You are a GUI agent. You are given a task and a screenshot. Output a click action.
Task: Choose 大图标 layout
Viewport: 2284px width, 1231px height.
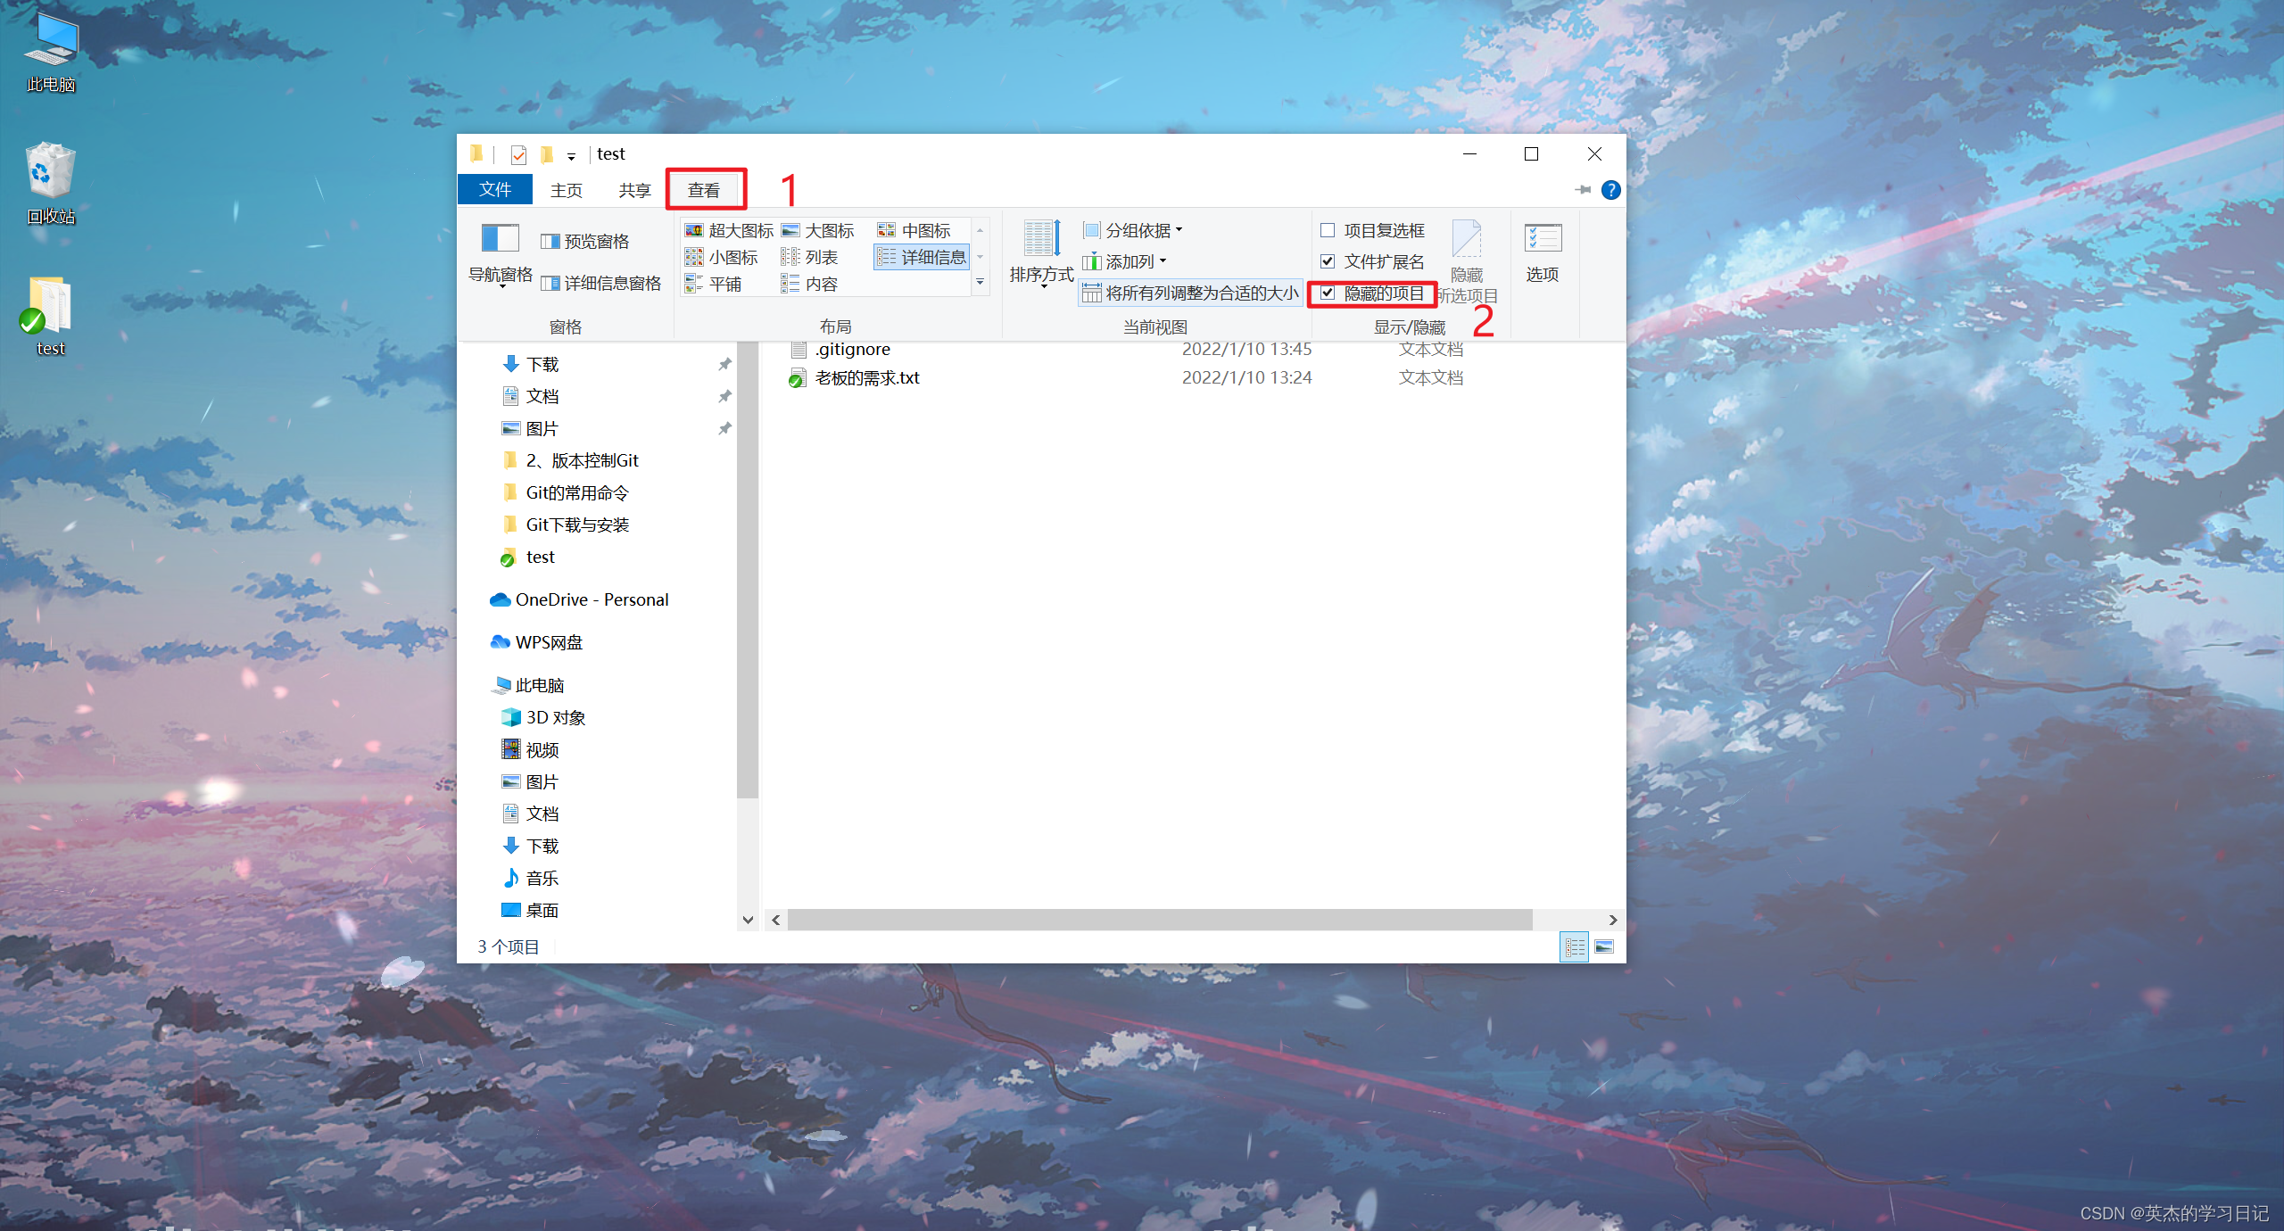point(817,231)
